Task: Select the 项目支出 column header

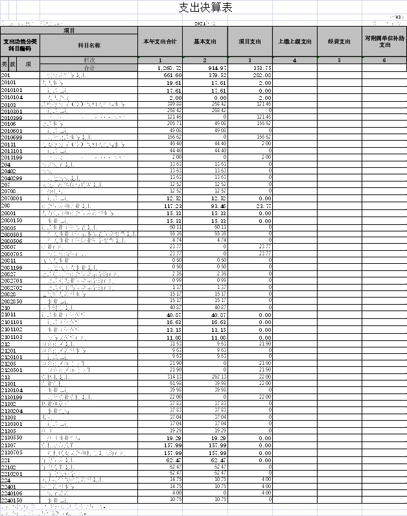Action: pyautogui.click(x=250, y=41)
